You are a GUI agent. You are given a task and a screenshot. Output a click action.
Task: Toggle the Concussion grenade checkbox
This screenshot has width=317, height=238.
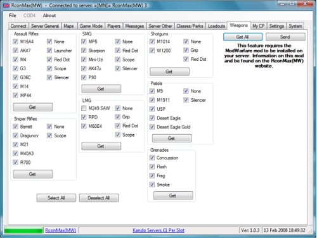[x=152, y=158]
